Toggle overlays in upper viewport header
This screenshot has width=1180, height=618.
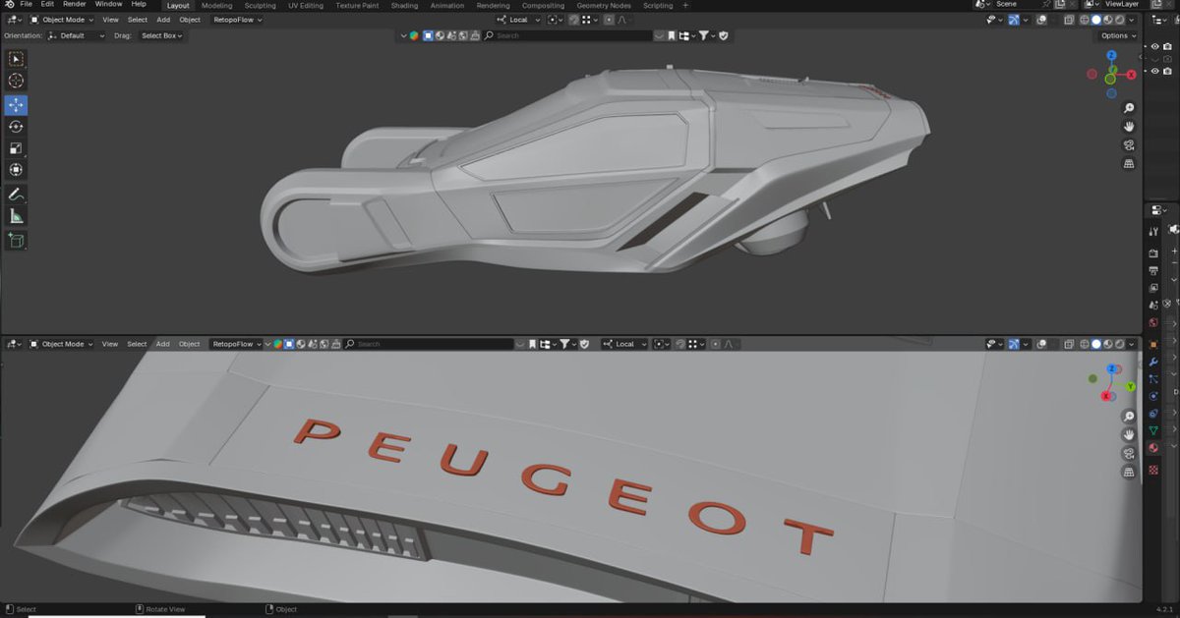coord(1039,20)
